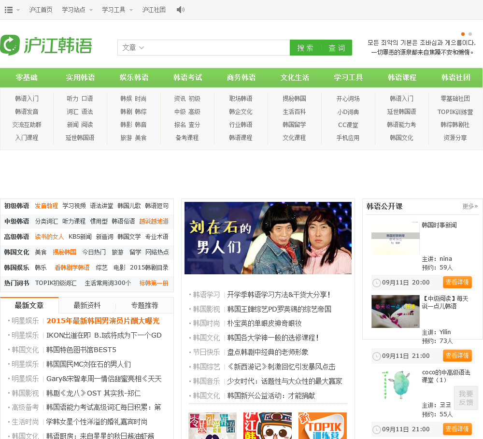Viewport: 483px width, 439px height.
Task: Click the speaker sound icon
Action: tap(180, 10)
